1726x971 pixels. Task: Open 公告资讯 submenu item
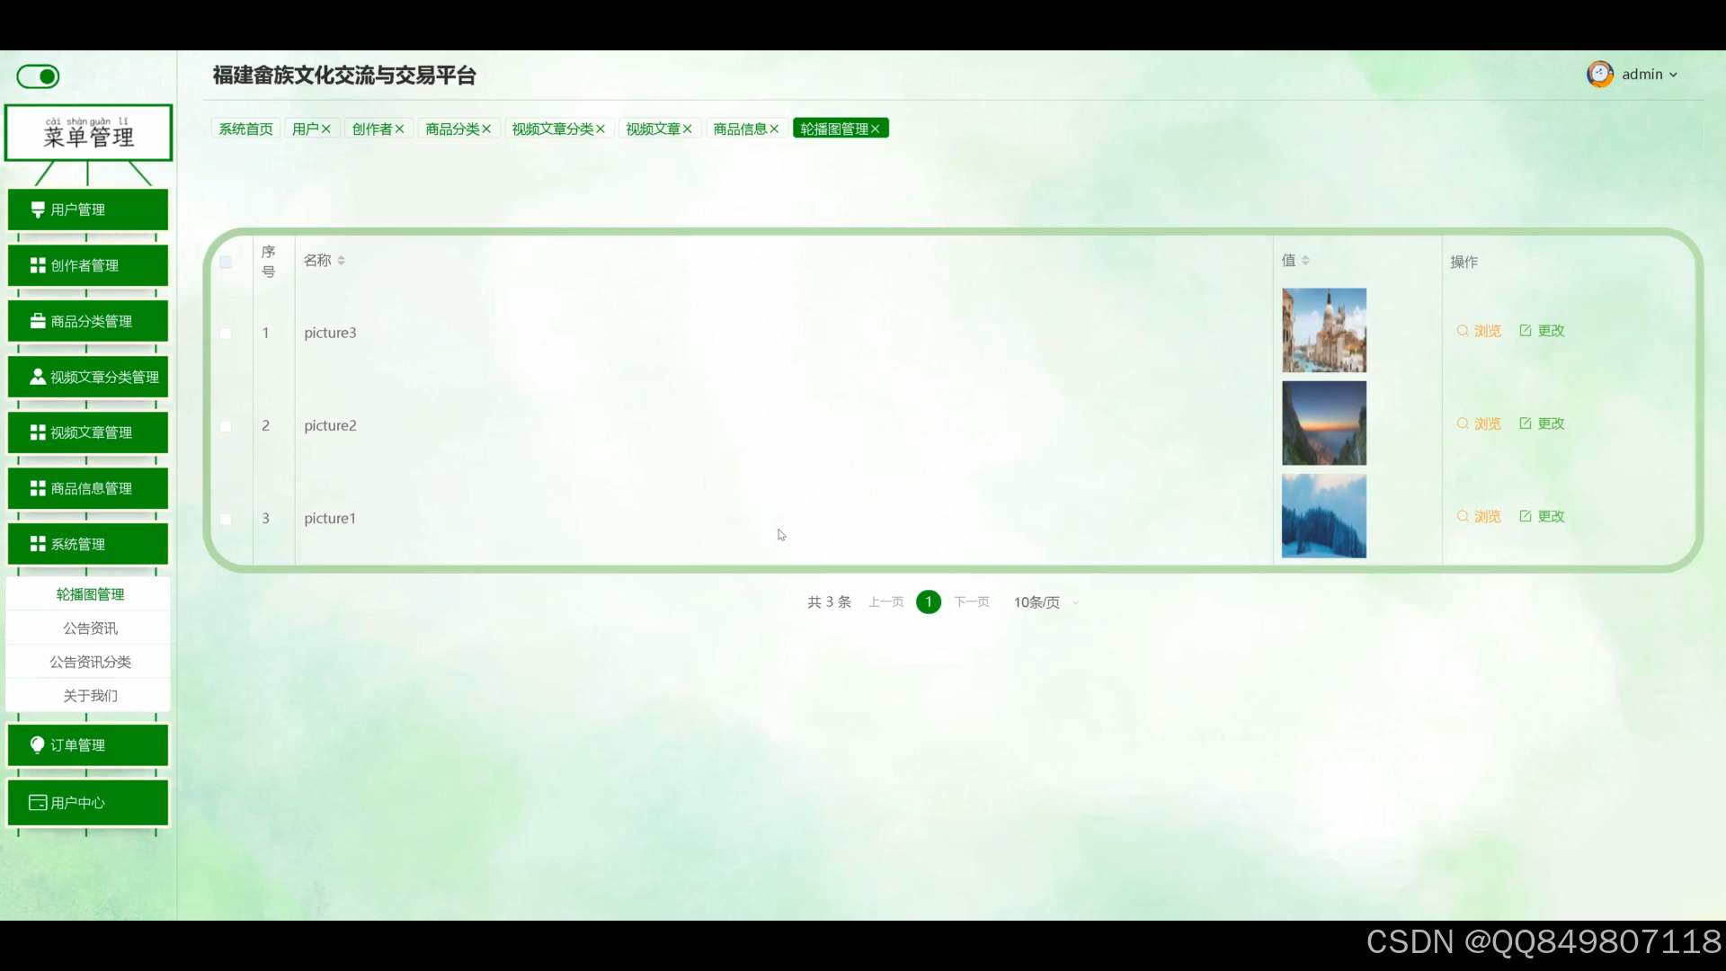[90, 628]
